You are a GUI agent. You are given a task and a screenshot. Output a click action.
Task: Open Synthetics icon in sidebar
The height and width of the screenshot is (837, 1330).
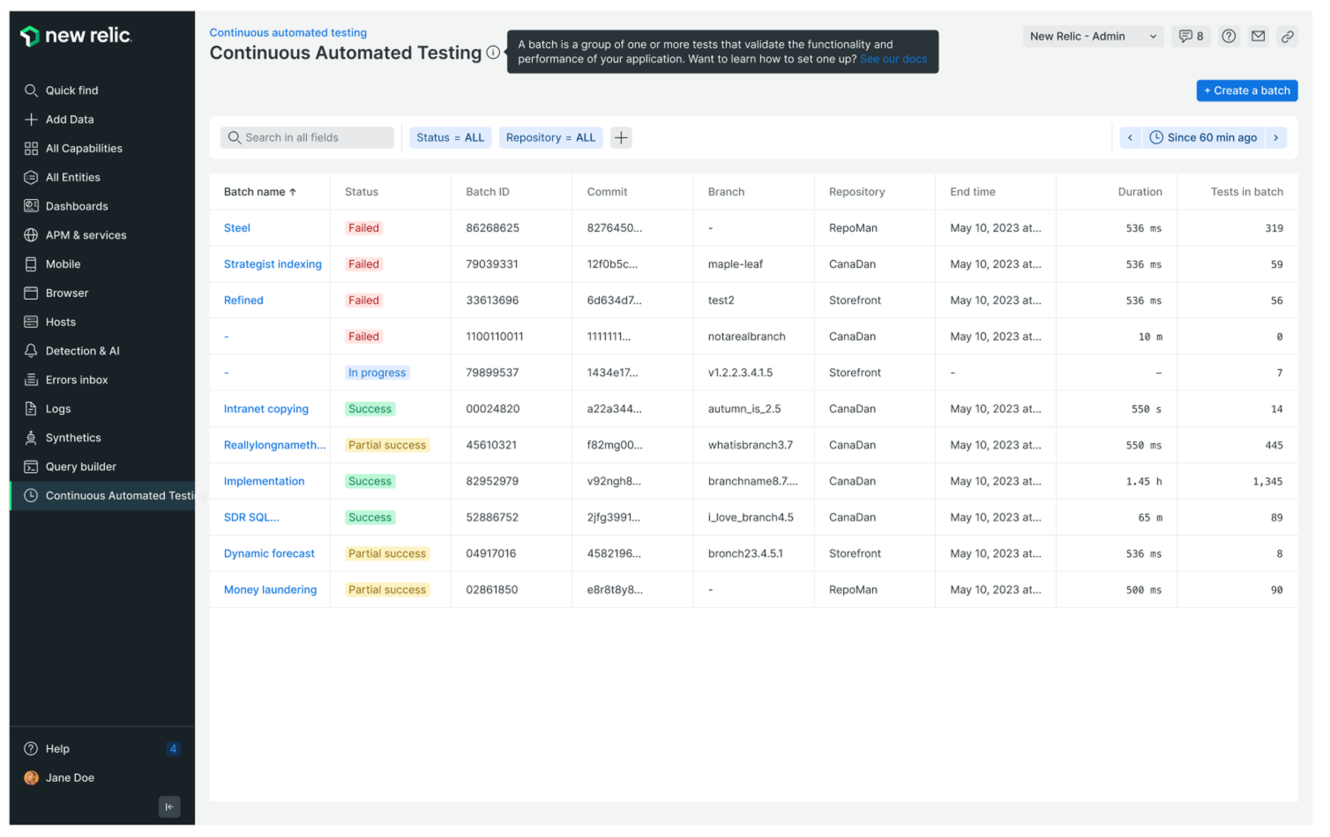[31, 438]
